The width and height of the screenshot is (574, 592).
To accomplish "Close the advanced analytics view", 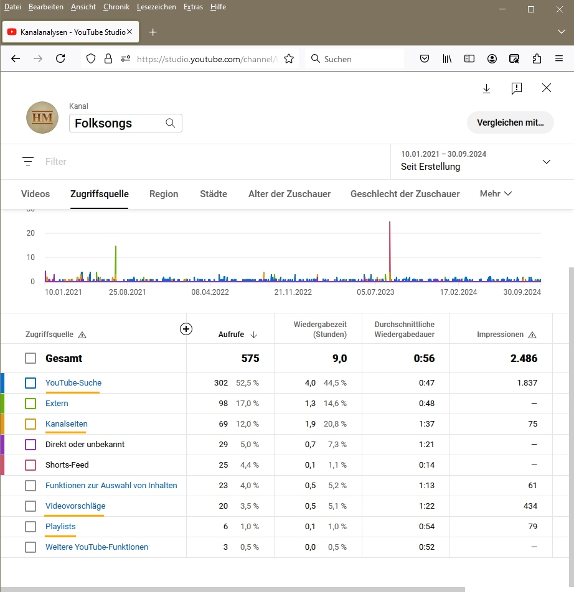I will tap(547, 88).
